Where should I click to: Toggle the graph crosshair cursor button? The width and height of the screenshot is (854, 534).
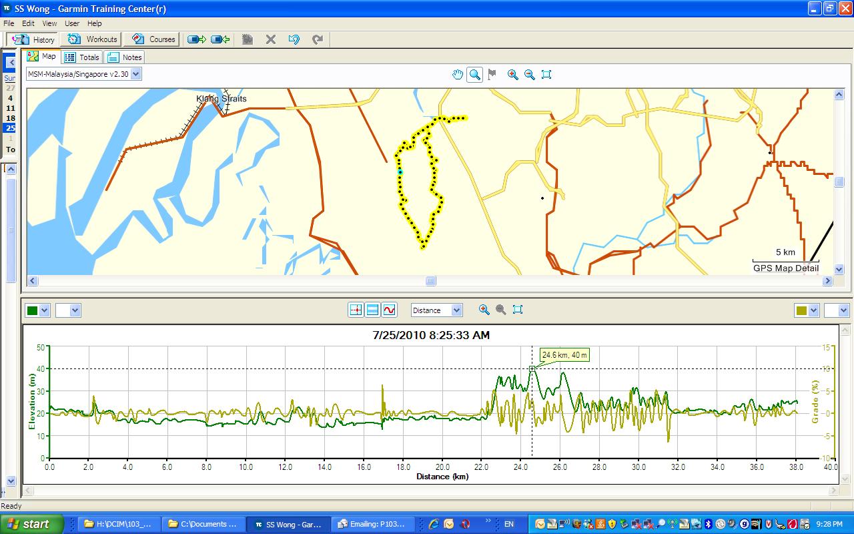coord(356,310)
